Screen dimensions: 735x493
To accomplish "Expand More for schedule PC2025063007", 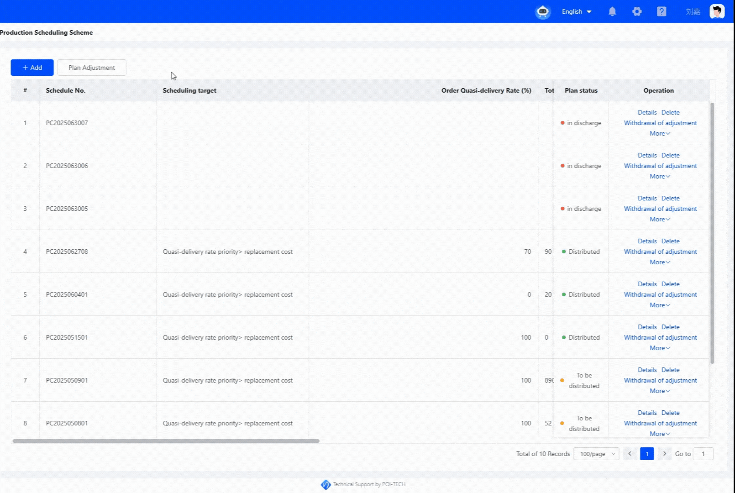I will [660, 134].
